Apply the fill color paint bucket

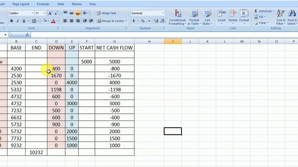click(45, 21)
